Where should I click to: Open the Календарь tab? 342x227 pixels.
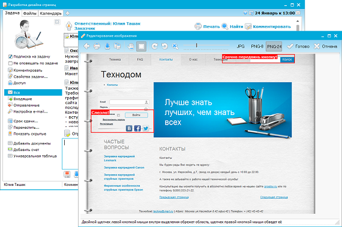(50, 13)
